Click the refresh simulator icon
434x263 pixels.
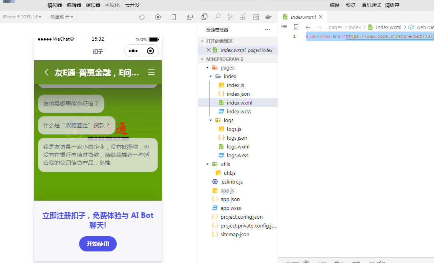click(x=142, y=17)
